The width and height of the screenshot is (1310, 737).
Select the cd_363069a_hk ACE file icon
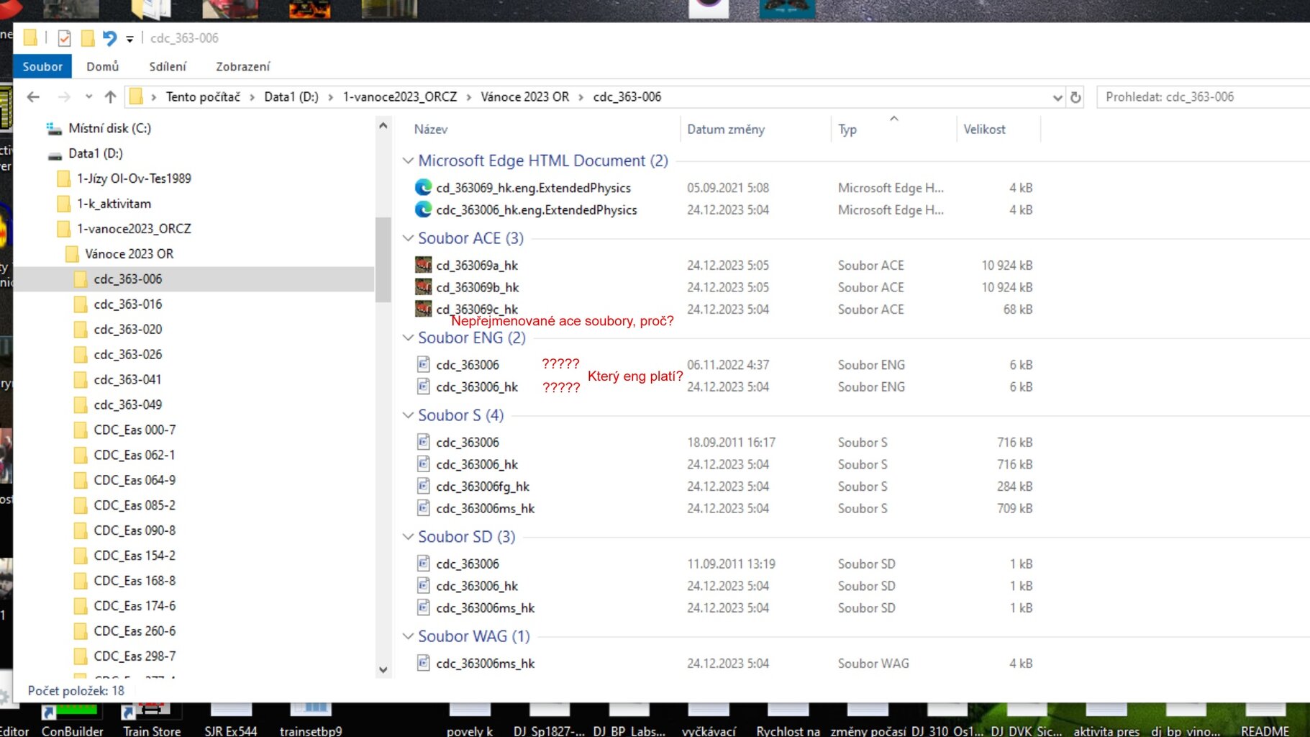(x=424, y=265)
